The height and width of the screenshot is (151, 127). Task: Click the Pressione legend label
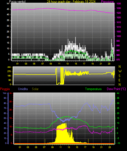coord(107,2)
